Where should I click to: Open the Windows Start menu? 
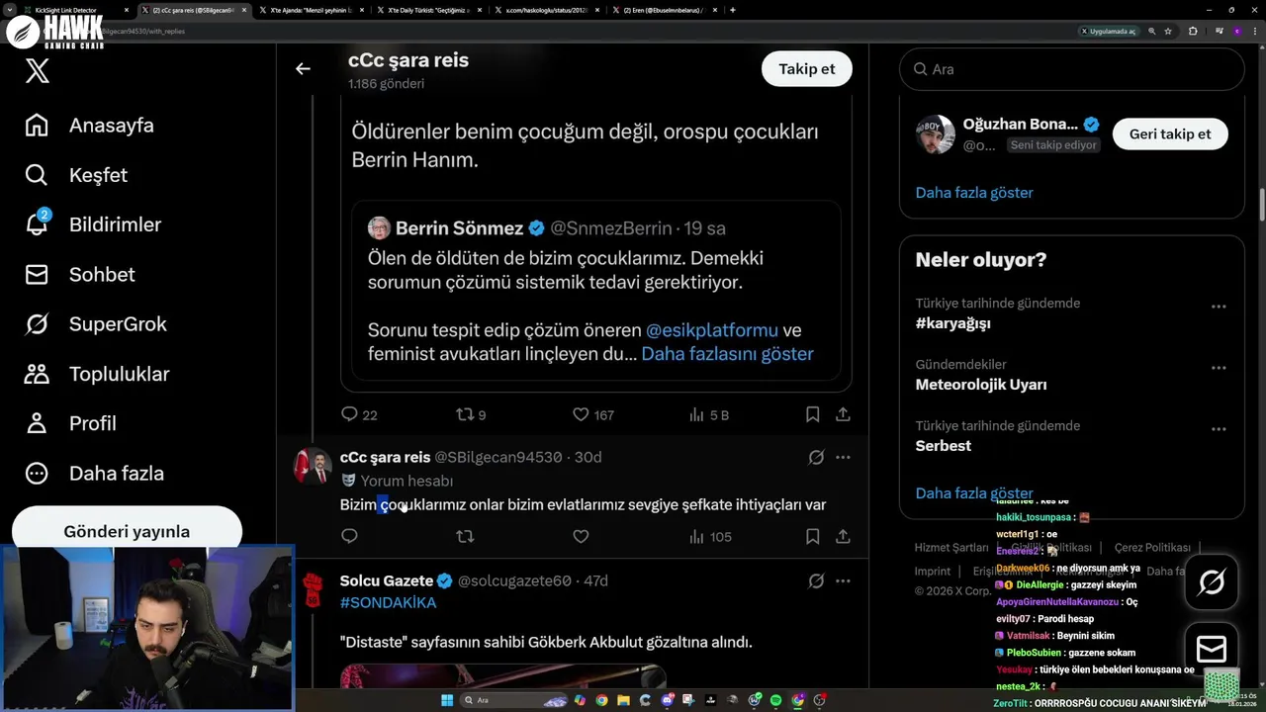[x=446, y=700]
